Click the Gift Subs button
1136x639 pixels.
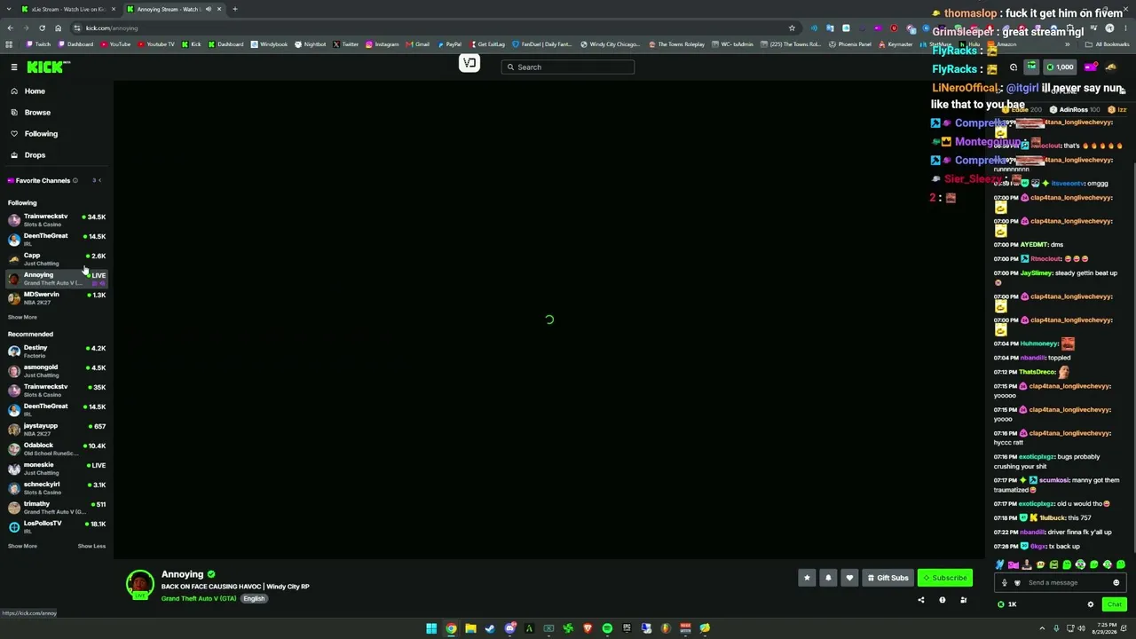(887, 578)
